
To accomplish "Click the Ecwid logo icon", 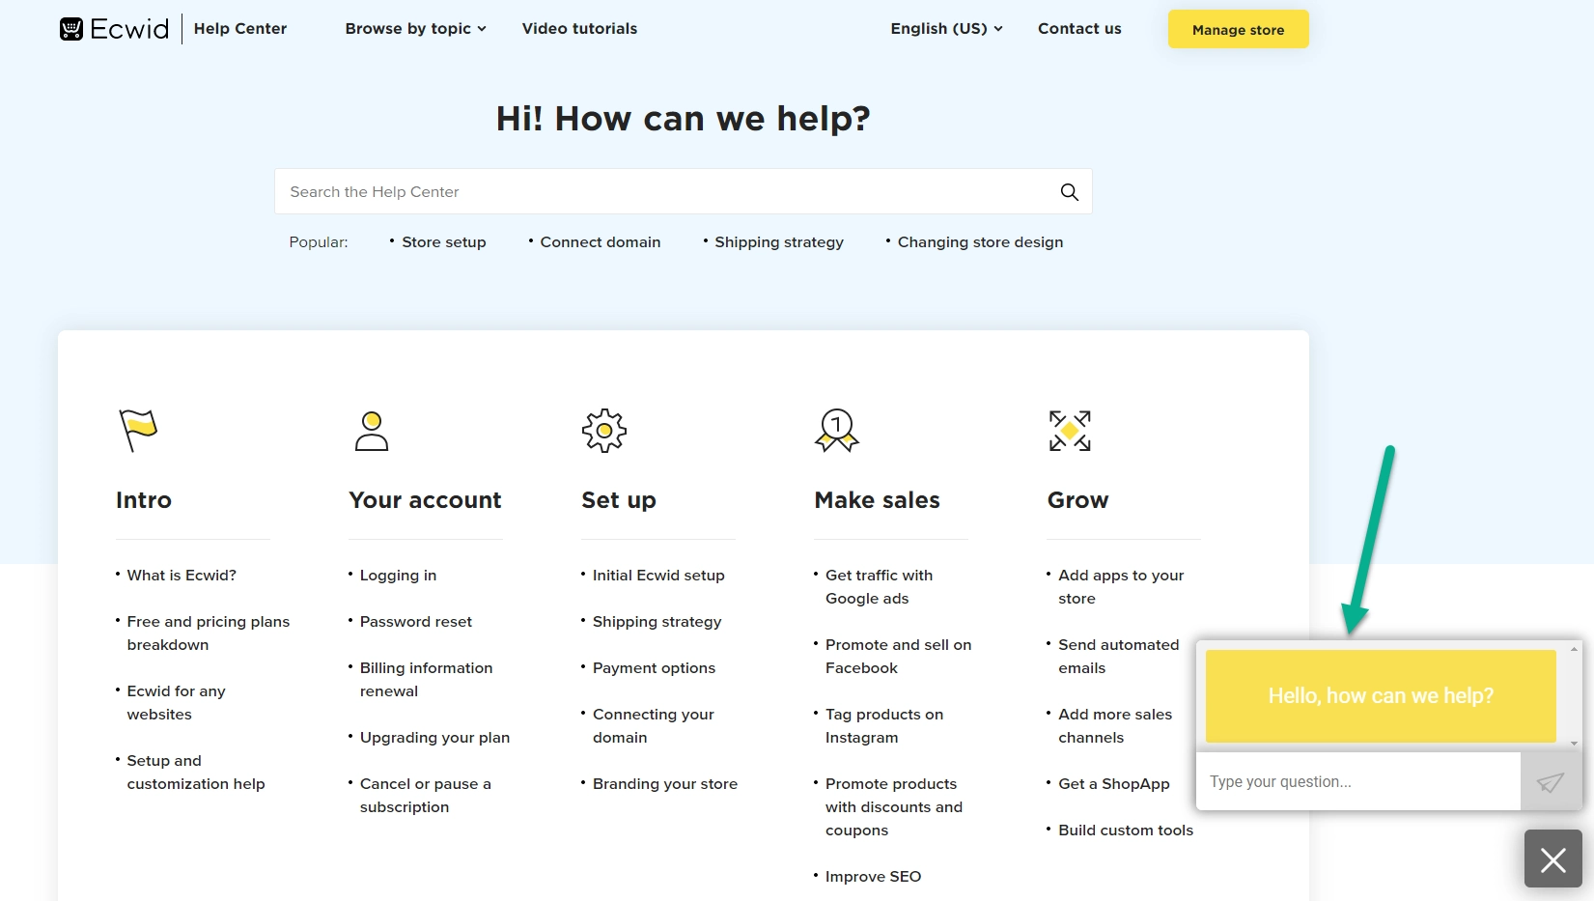I will pos(71,29).
